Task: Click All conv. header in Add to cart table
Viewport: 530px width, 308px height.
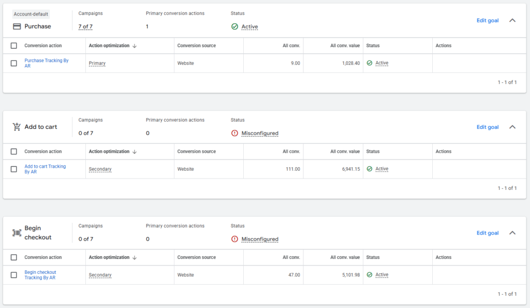Action: click(291, 152)
